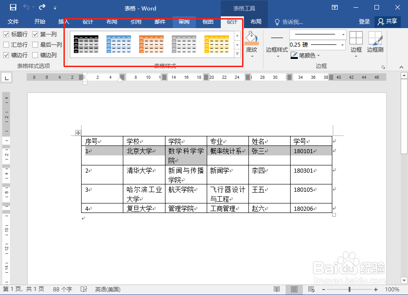Apply the gray table style thumbnail
The width and height of the screenshot is (408, 295).
pyautogui.click(x=184, y=44)
